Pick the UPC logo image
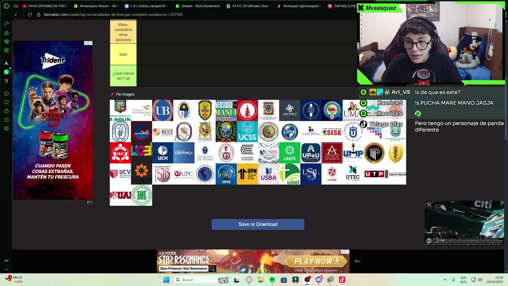The image size is (508, 286). [184, 174]
